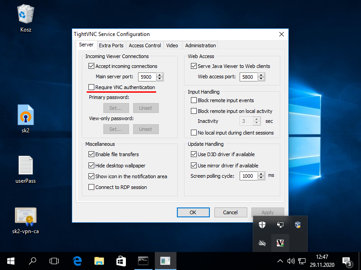
Task: Open the Administration tab
Action: [200, 45]
